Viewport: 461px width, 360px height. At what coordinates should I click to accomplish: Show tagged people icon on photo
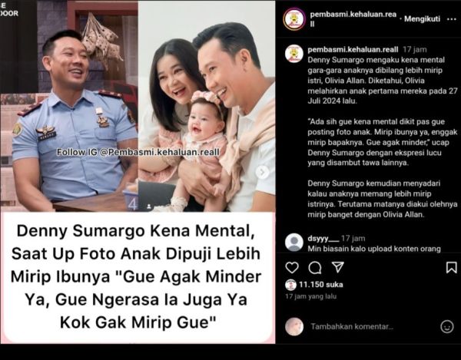click(x=149, y=206)
